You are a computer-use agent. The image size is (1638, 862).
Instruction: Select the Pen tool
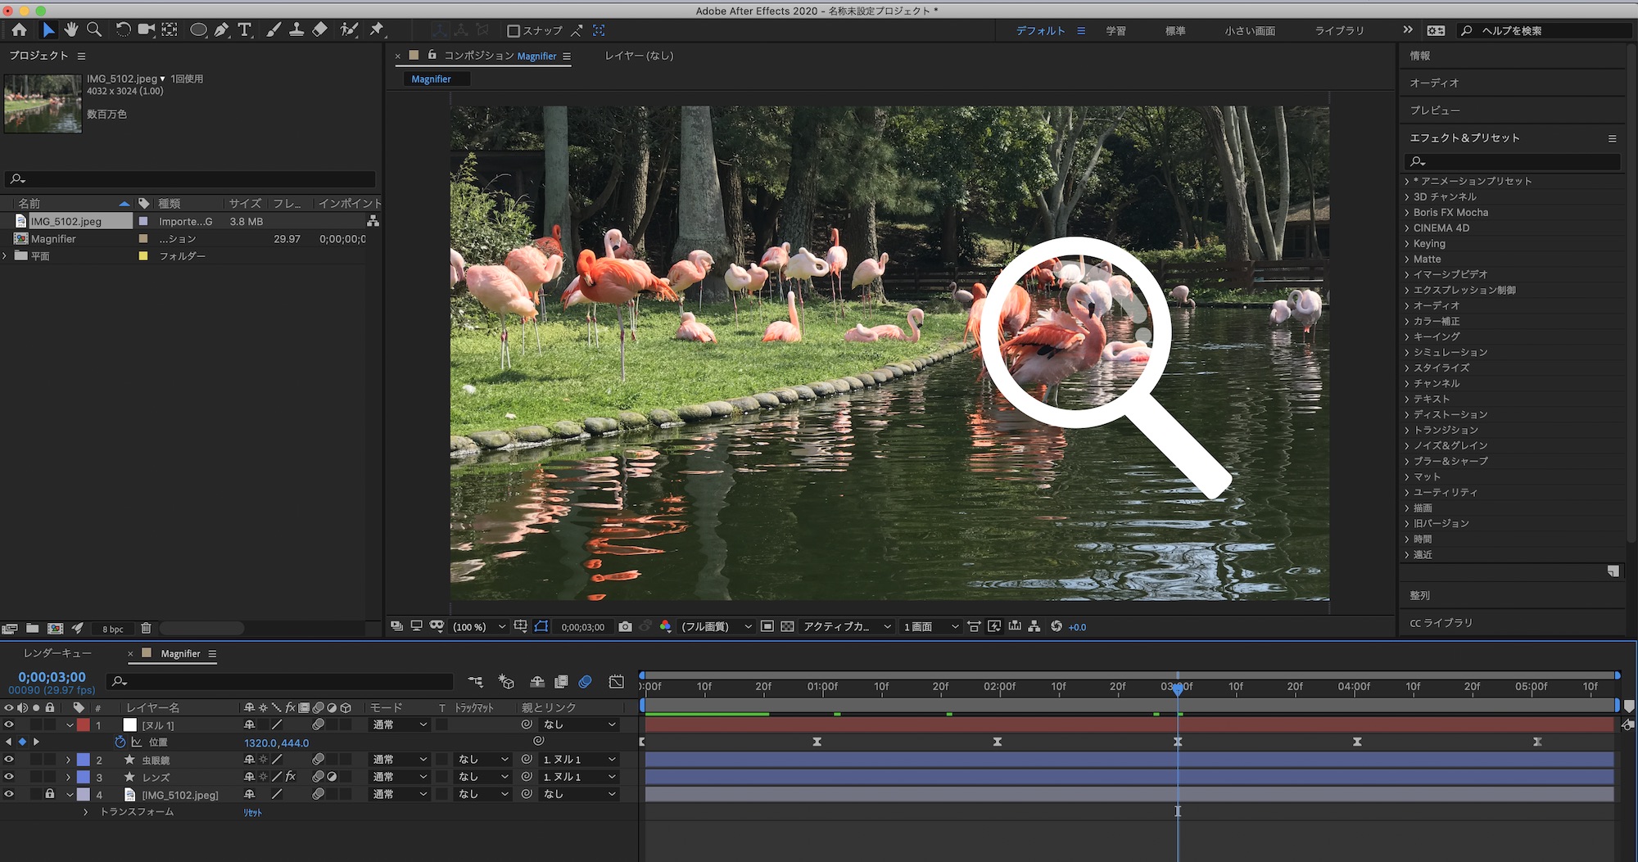[x=221, y=30]
